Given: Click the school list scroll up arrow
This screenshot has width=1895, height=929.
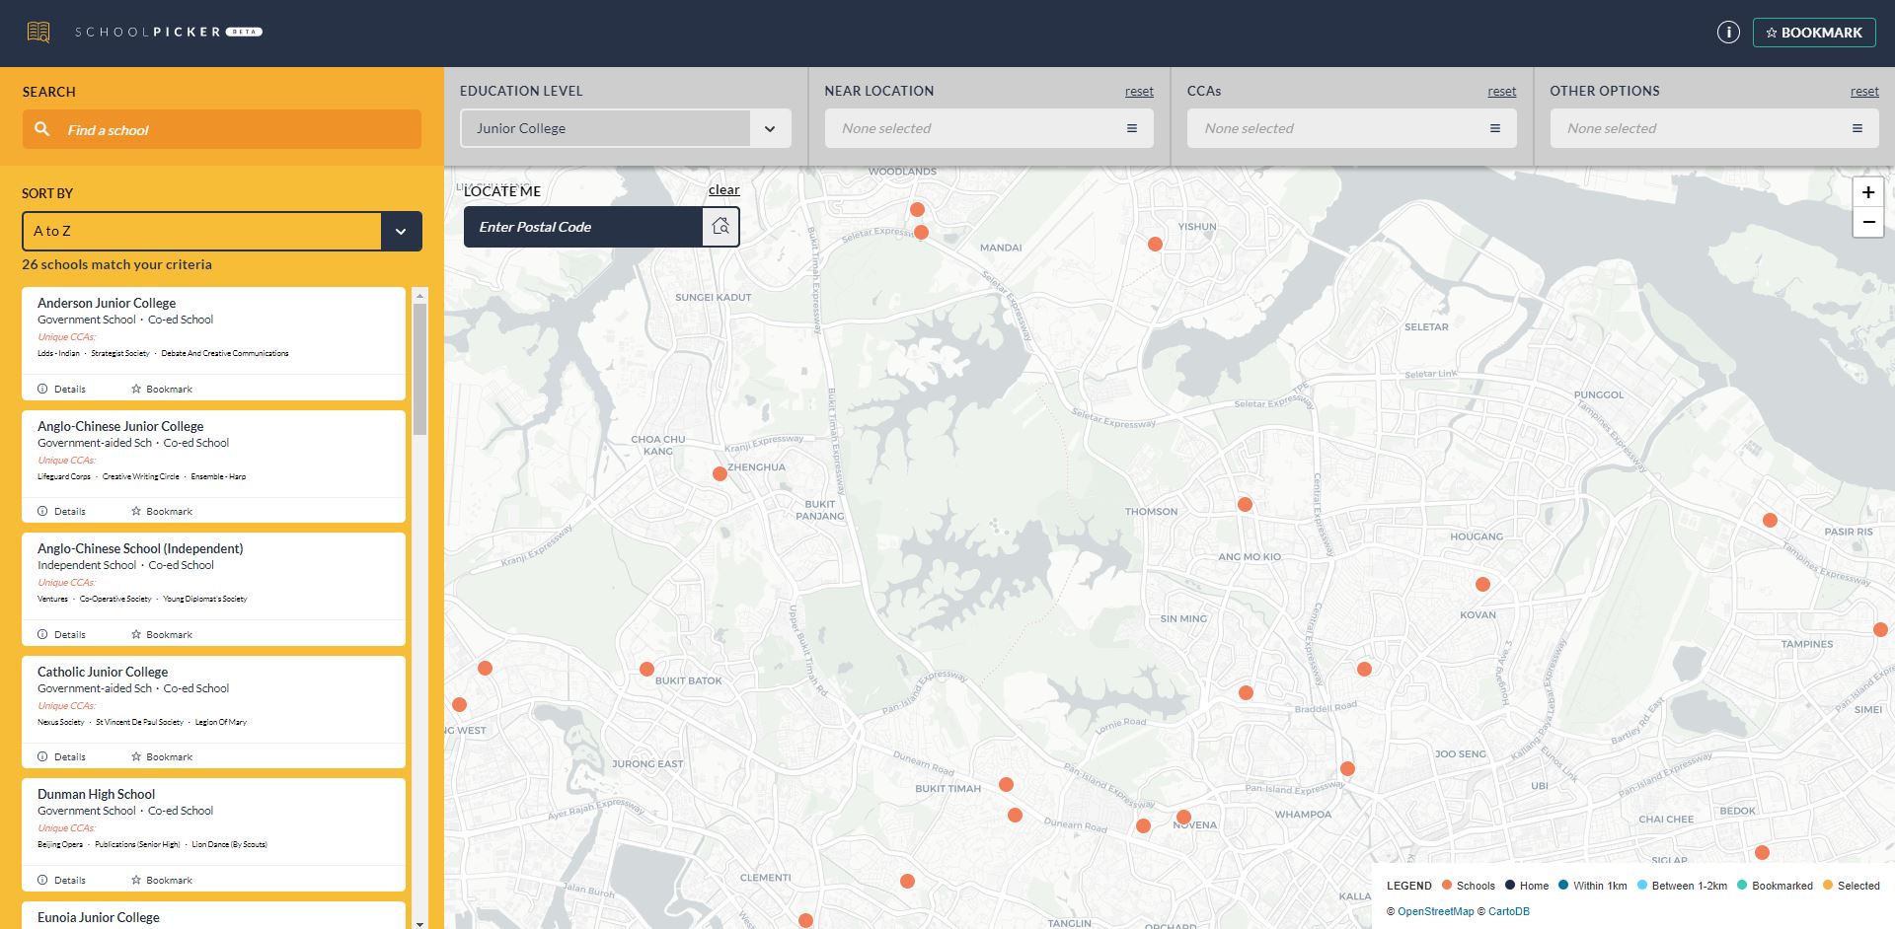Looking at the screenshot, I should [x=420, y=295].
